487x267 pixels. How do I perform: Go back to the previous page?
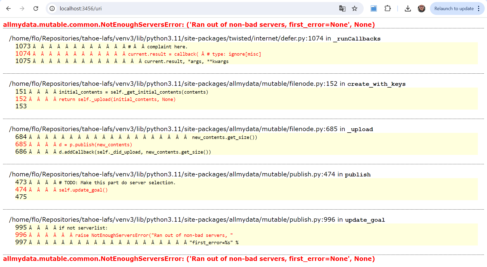(8, 9)
